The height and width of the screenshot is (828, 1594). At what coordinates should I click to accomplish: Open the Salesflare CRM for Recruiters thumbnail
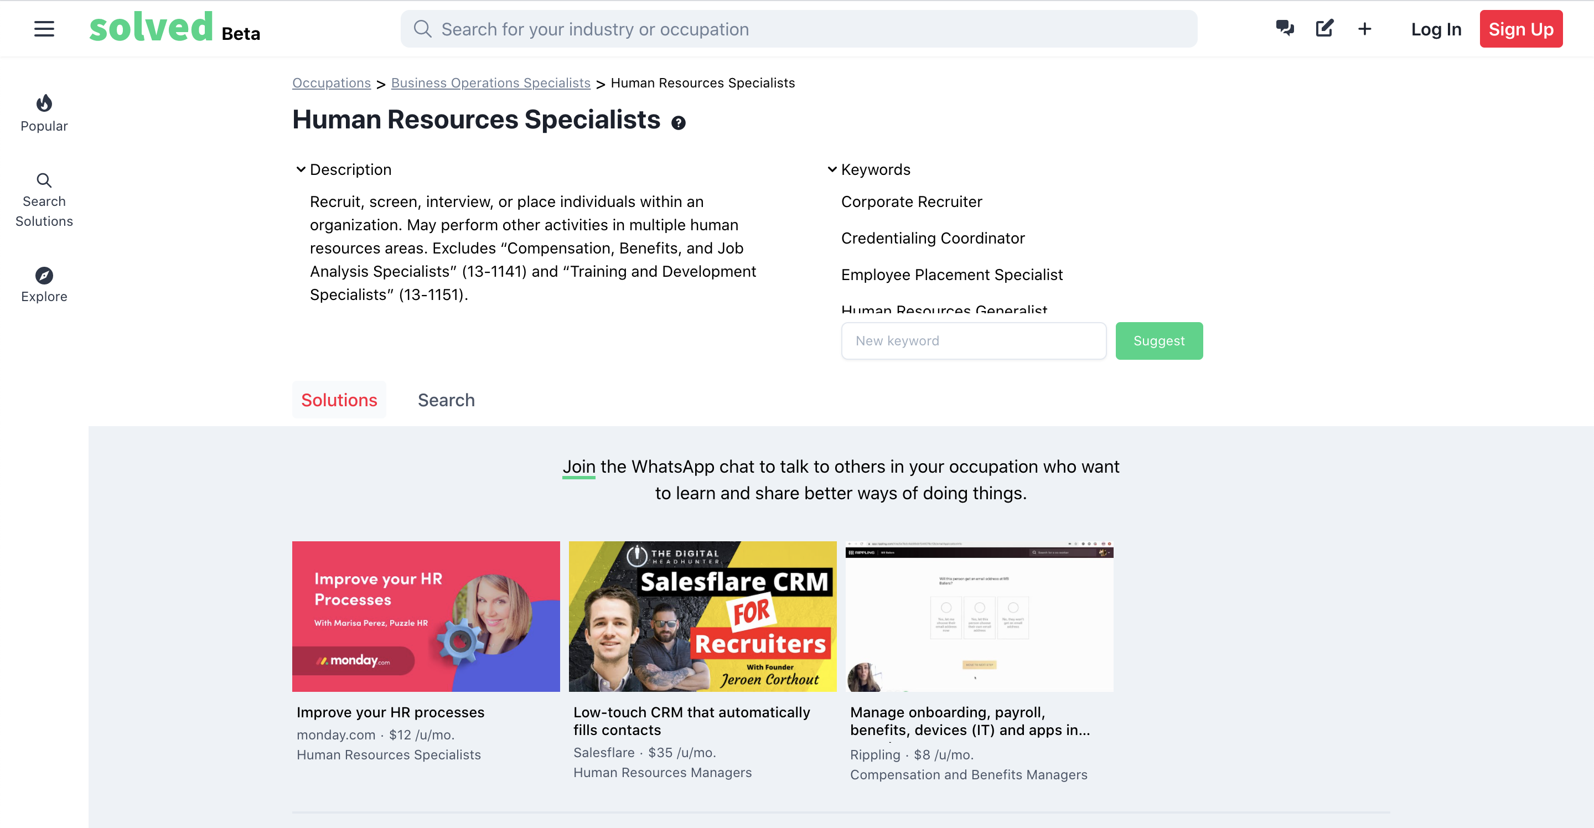[x=702, y=617]
